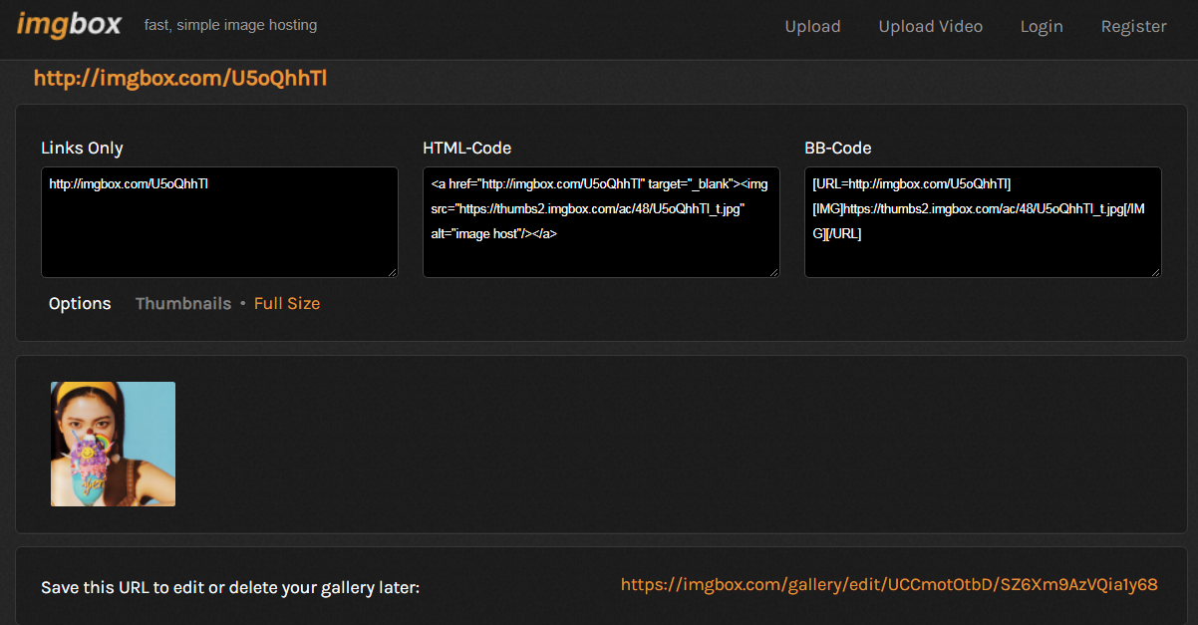Click inside the Links Only text box
Image resolution: width=1198 pixels, height=625 pixels.
(x=219, y=222)
